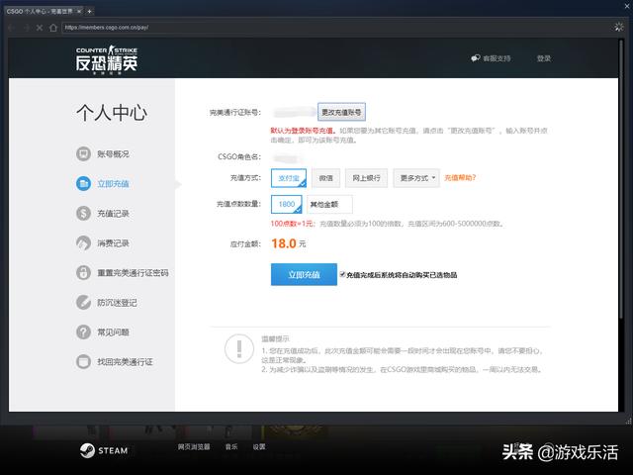Open 防沉迷登记 in the sidebar

(x=117, y=303)
